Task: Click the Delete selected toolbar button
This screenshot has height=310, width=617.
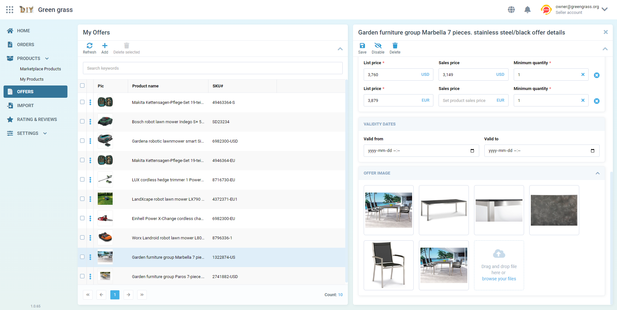Action: pos(126,48)
